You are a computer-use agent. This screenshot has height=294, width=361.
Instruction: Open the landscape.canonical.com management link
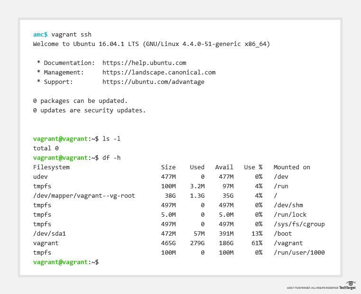pyautogui.click(x=159, y=72)
